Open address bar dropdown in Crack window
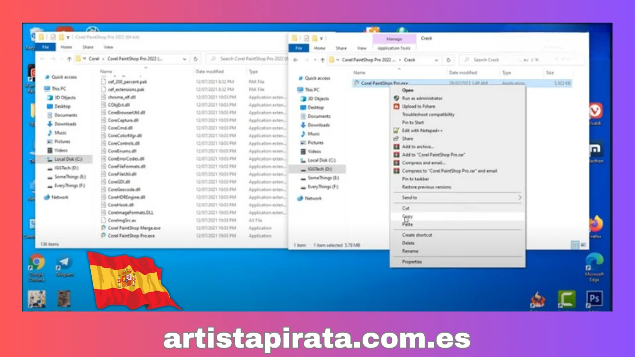Image resolution: width=635 pixels, height=357 pixels. pos(437,59)
